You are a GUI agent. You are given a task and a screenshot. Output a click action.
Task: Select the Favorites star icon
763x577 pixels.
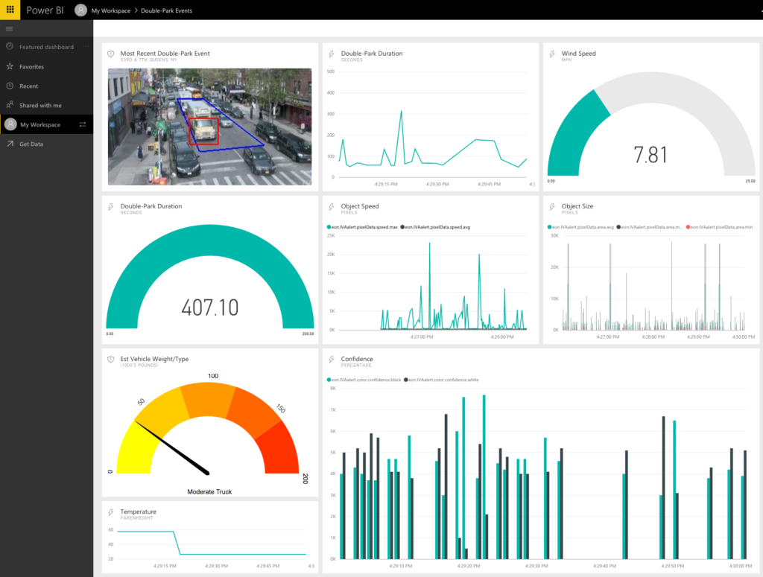[10, 66]
